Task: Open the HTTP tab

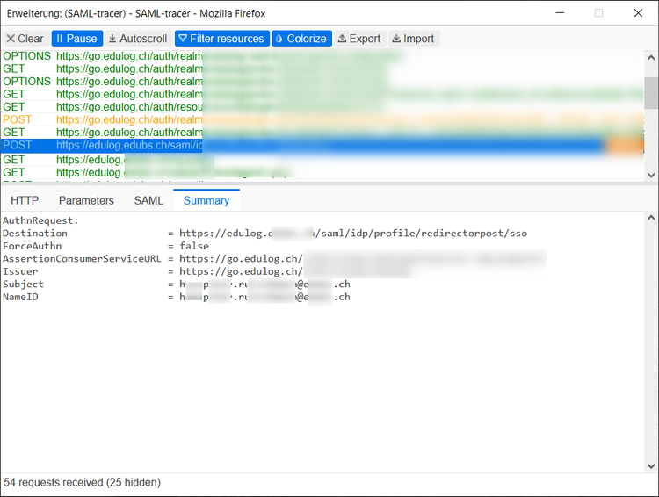Action: click(x=25, y=200)
